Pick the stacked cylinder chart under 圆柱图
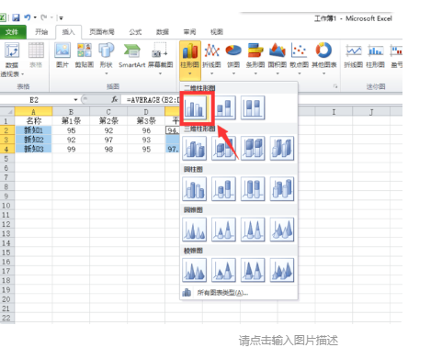 coord(223,189)
